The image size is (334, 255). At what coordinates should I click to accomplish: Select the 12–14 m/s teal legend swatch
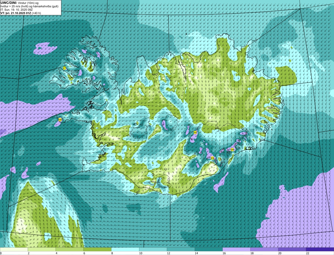click(181, 249)
